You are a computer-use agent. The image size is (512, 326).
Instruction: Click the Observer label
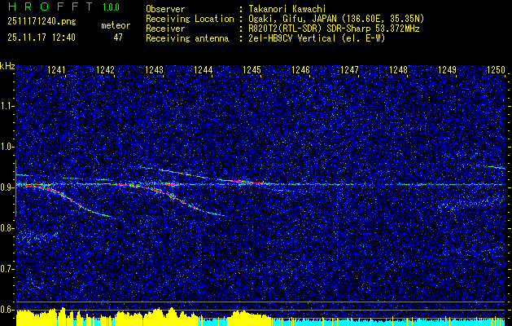(165, 9)
